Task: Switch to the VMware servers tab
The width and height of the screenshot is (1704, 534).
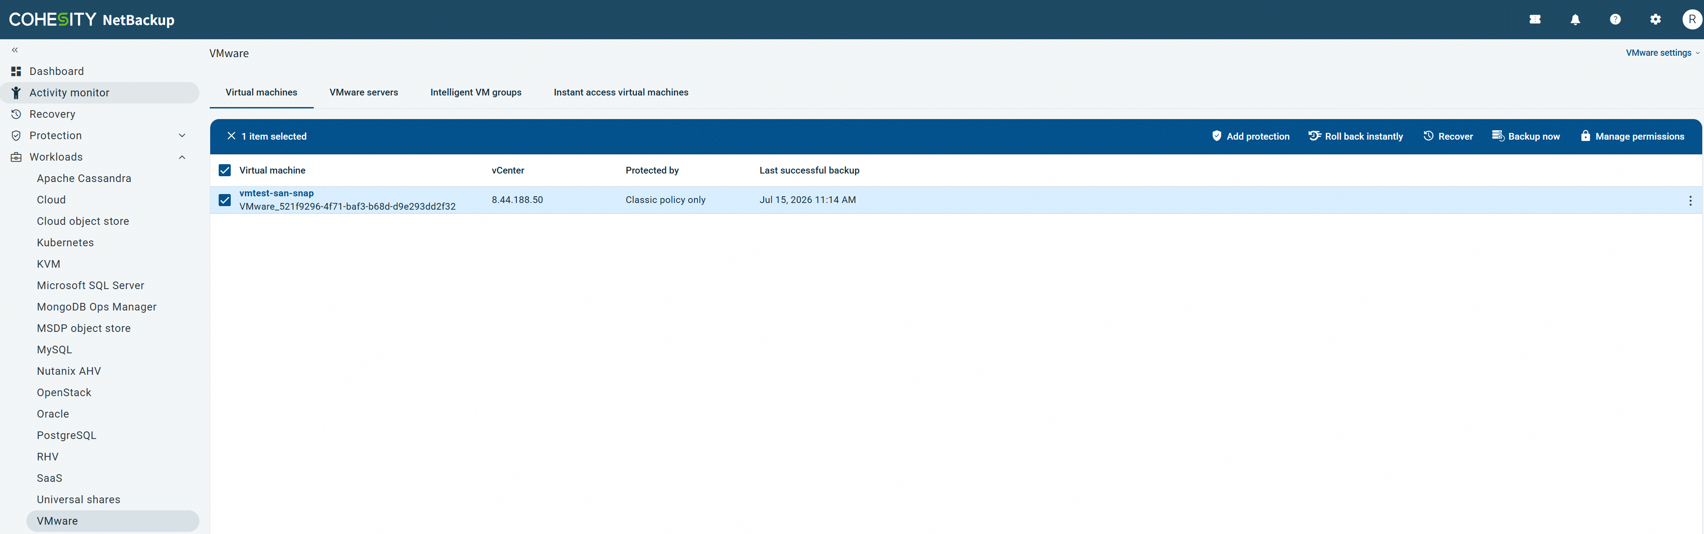Action: tap(364, 92)
